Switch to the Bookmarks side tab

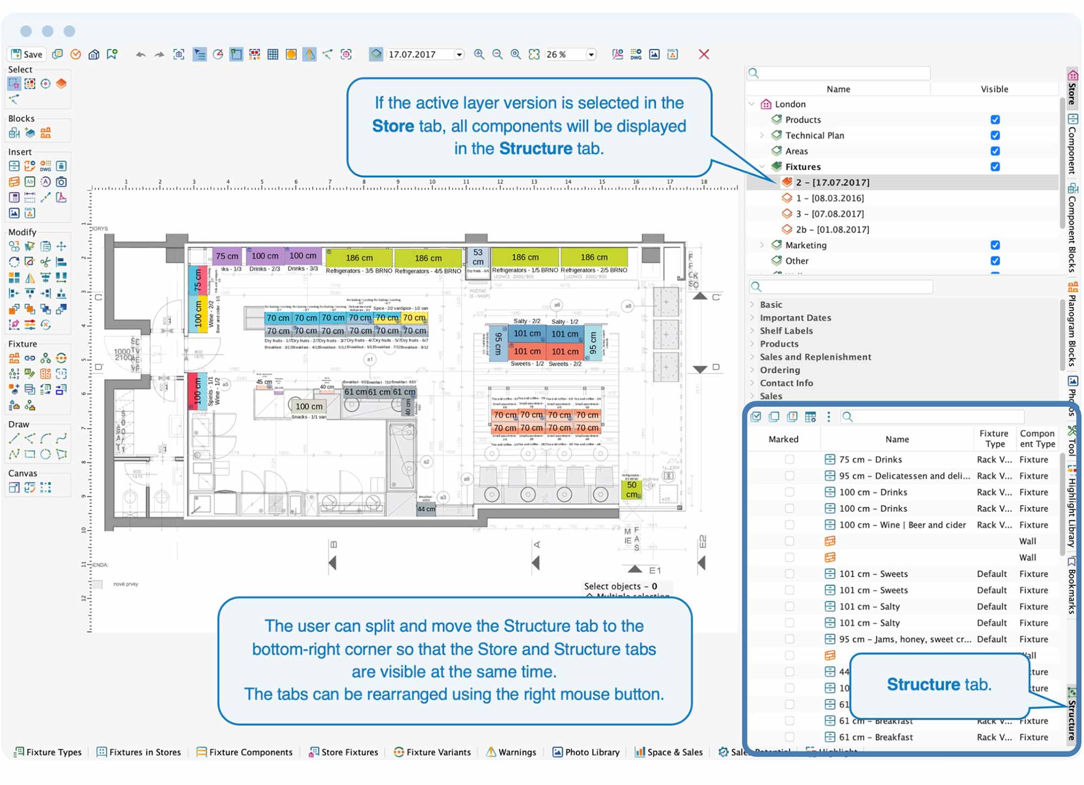[1072, 586]
